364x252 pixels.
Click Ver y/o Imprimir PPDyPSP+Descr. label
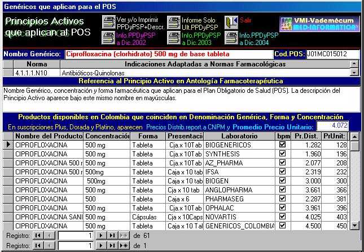click(x=140, y=24)
